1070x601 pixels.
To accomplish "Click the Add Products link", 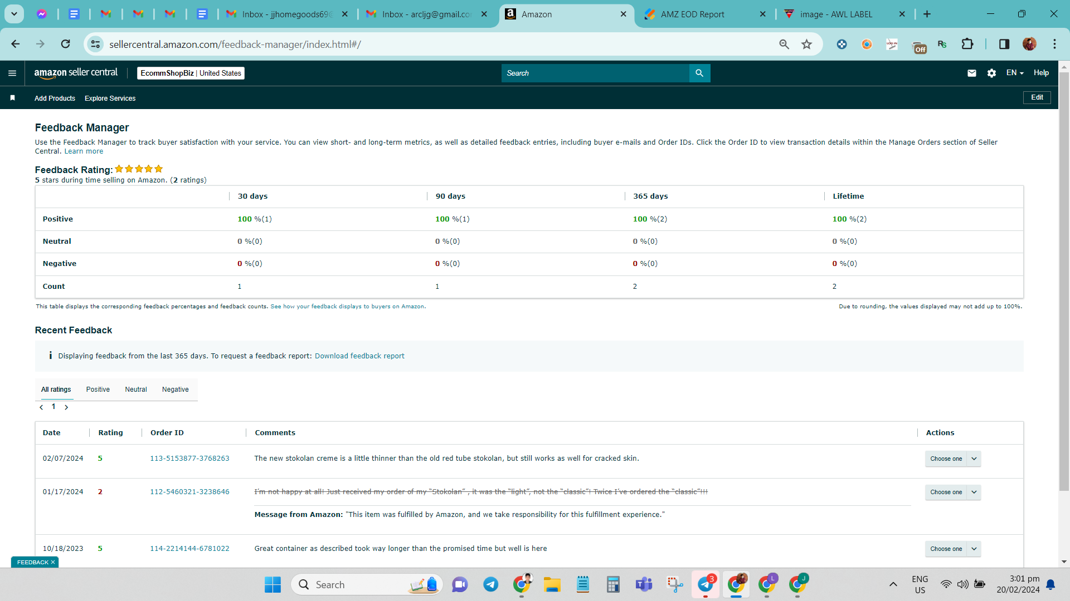I will 55,98.
